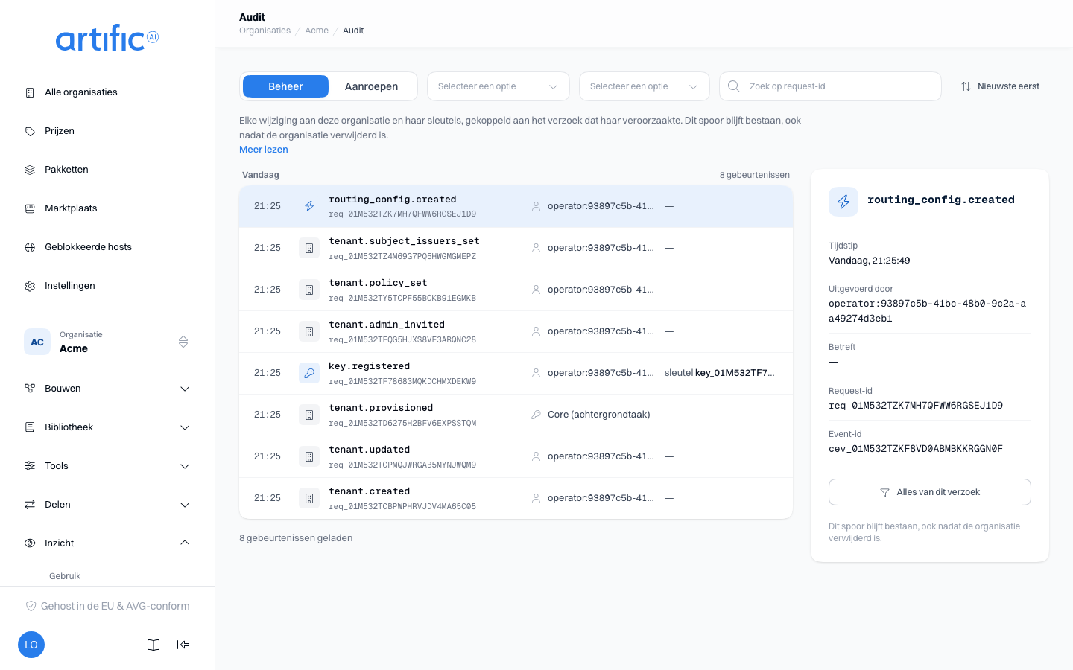Expand the Delen section chevron

[185, 505]
